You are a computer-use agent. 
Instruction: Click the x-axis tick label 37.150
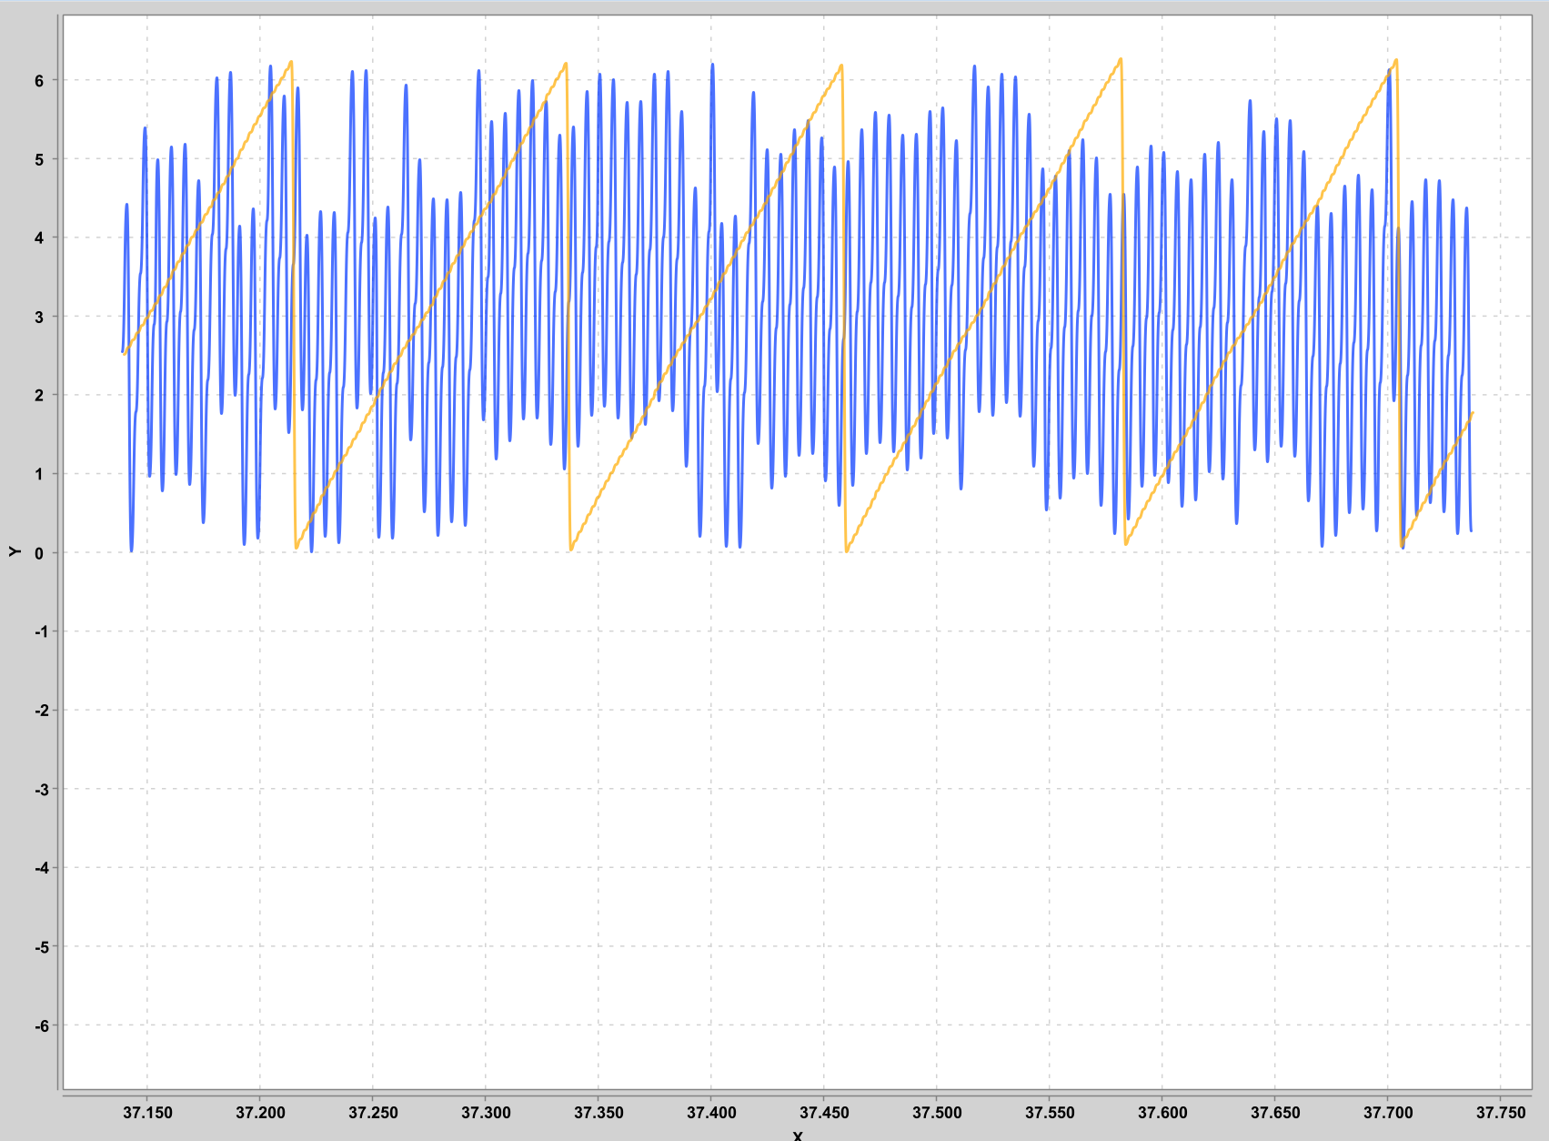147,1113
